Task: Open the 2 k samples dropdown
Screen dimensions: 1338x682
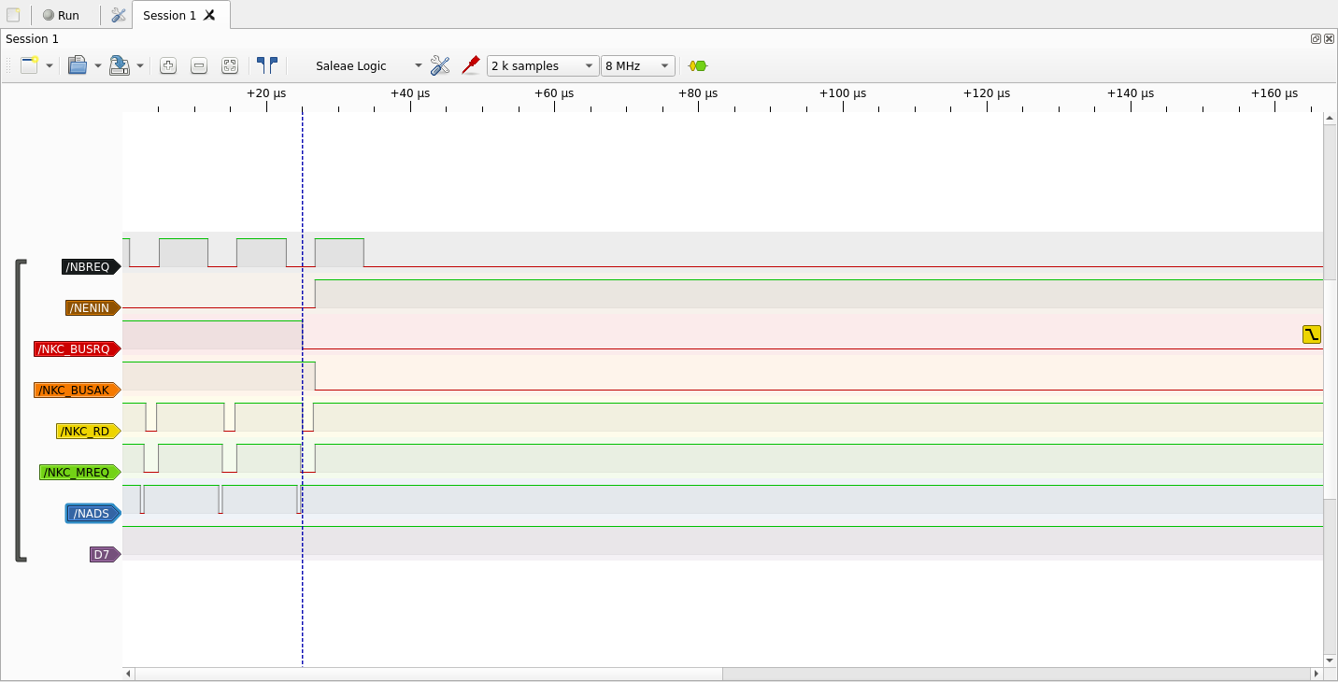Action: coord(542,65)
